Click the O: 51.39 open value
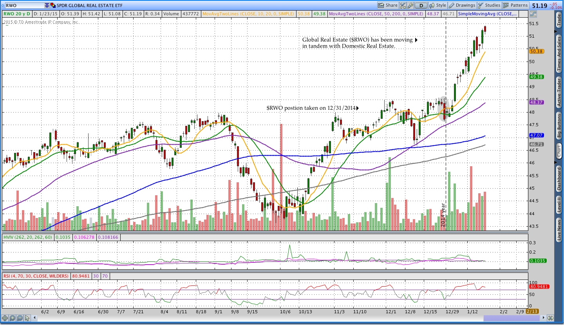 [x=70, y=14]
